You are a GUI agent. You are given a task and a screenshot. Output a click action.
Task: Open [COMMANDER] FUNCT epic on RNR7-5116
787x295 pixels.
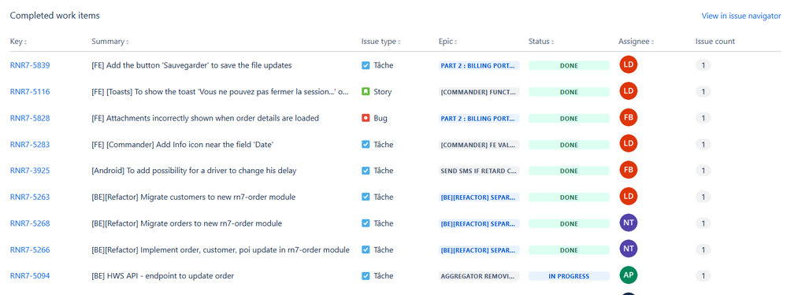coord(479,92)
